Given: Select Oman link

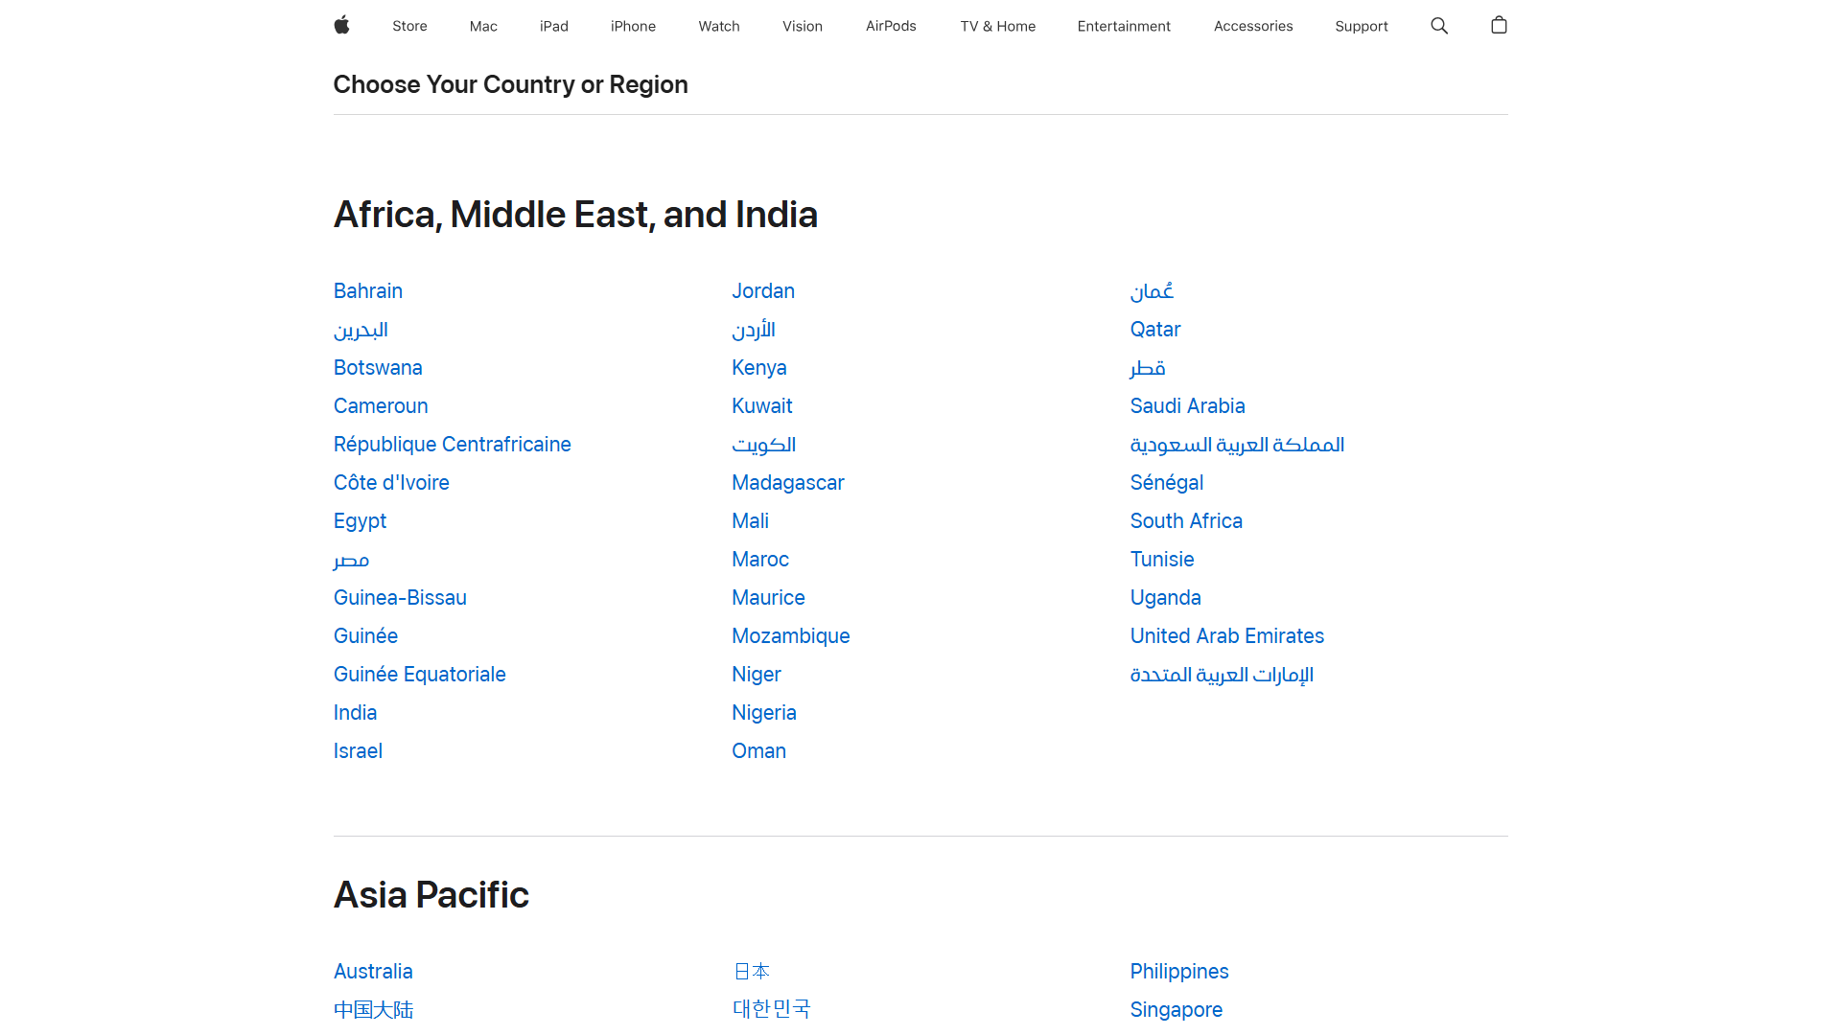Looking at the screenshot, I should click(758, 751).
